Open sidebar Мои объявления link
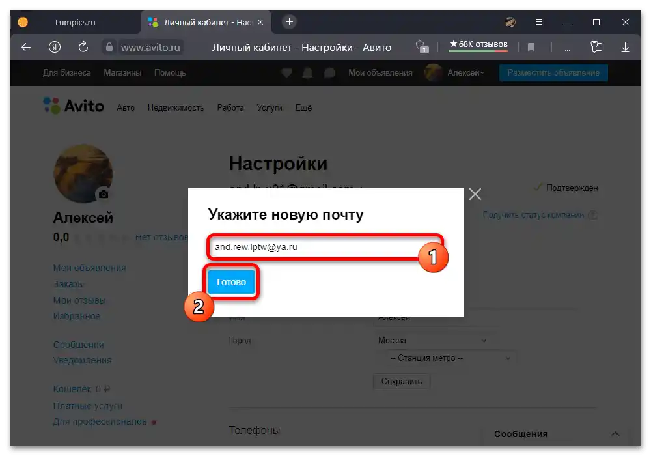Image resolution: width=651 pixels, height=456 pixels. [89, 268]
